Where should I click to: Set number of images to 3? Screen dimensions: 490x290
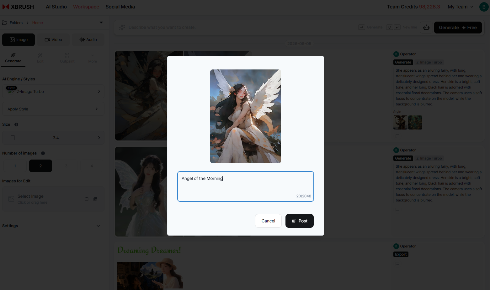click(x=66, y=166)
